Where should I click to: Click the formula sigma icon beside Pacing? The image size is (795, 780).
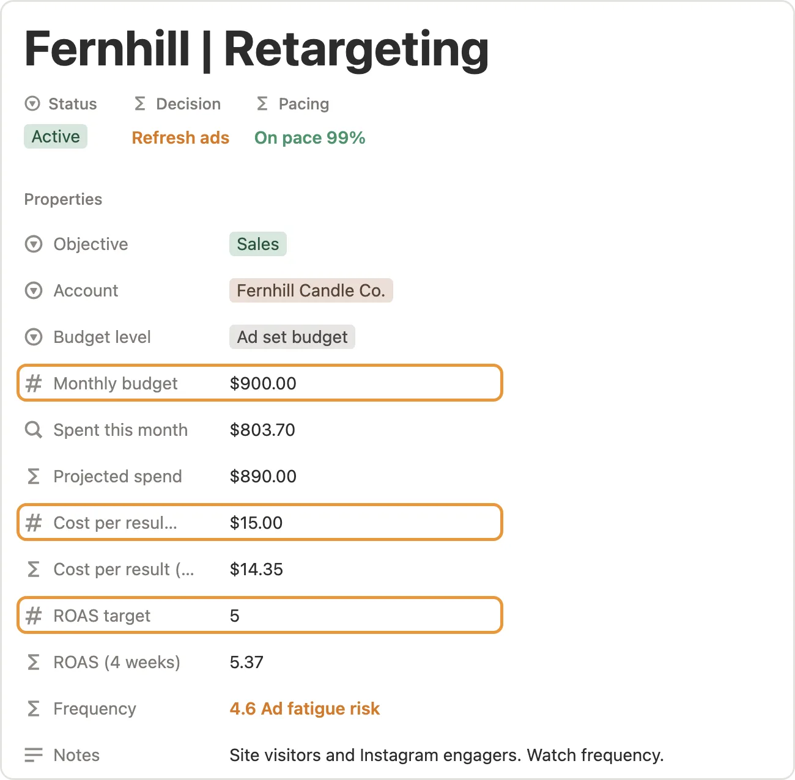262,104
